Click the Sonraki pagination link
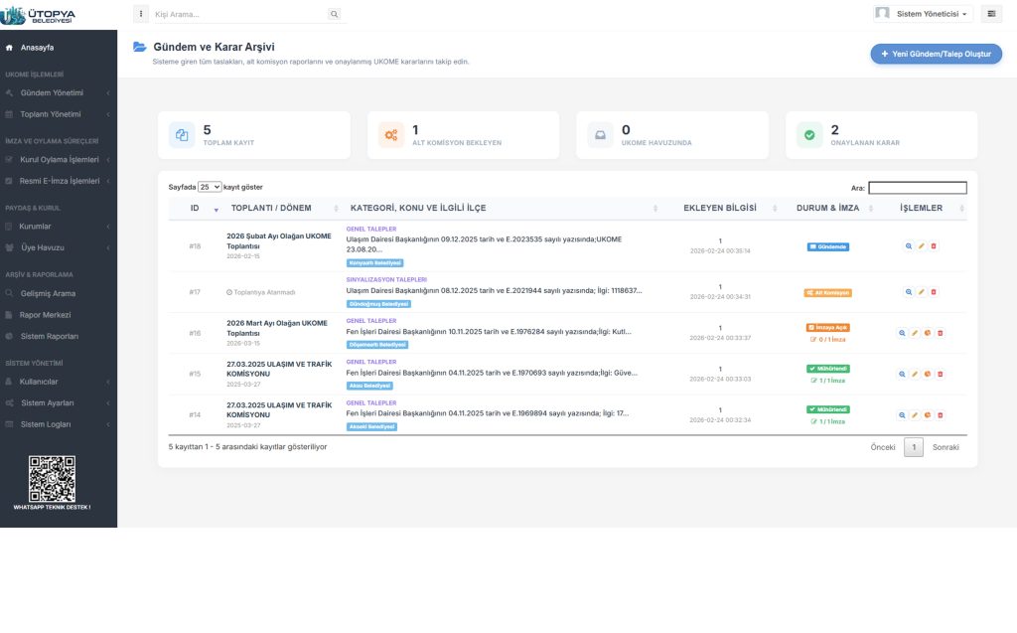1017x633 pixels. [x=944, y=447]
